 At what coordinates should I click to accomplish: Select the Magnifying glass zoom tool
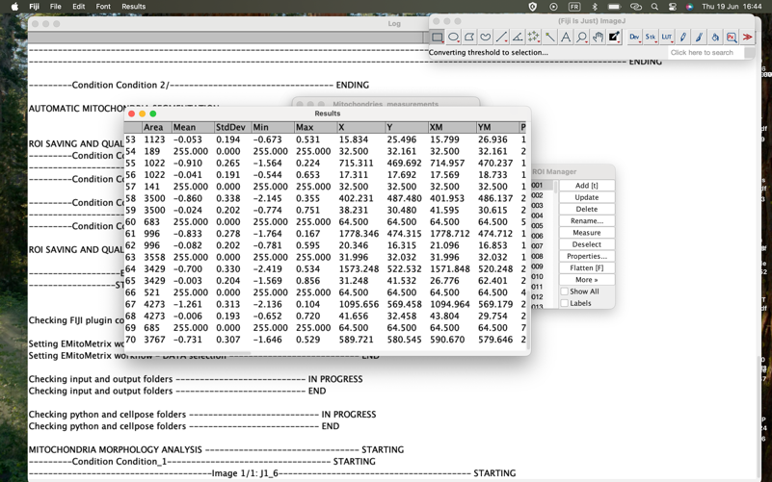582,37
